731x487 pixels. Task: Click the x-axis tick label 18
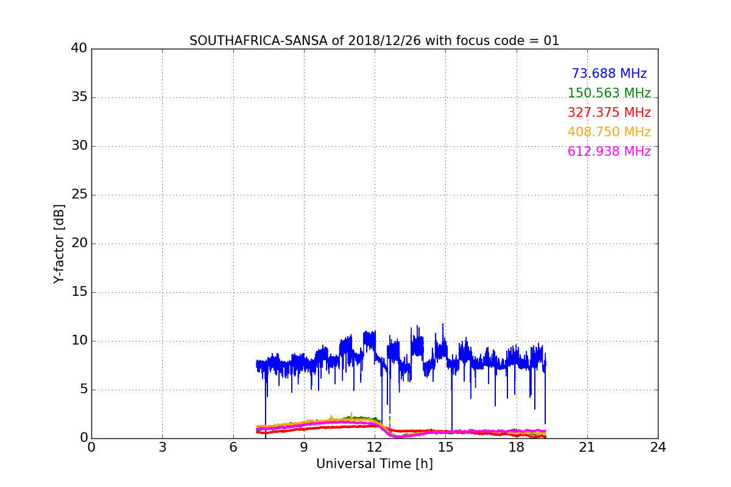pyautogui.click(x=516, y=447)
